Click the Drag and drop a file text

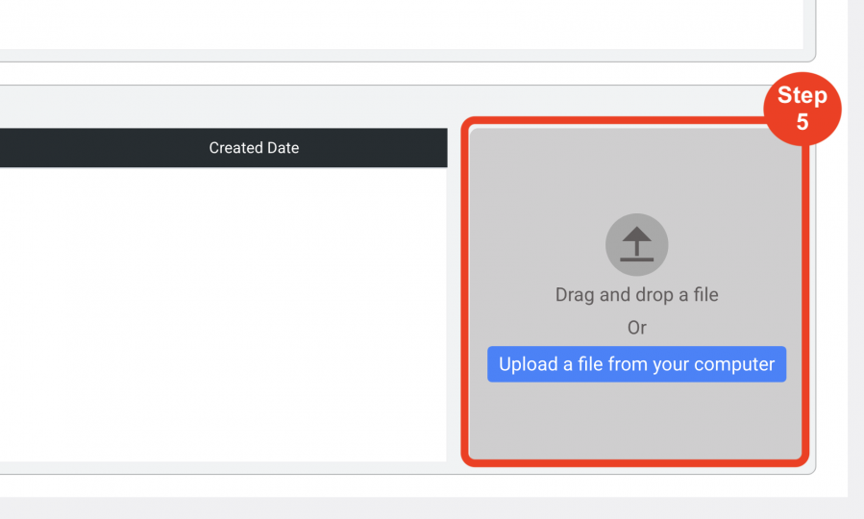(636, 295)
